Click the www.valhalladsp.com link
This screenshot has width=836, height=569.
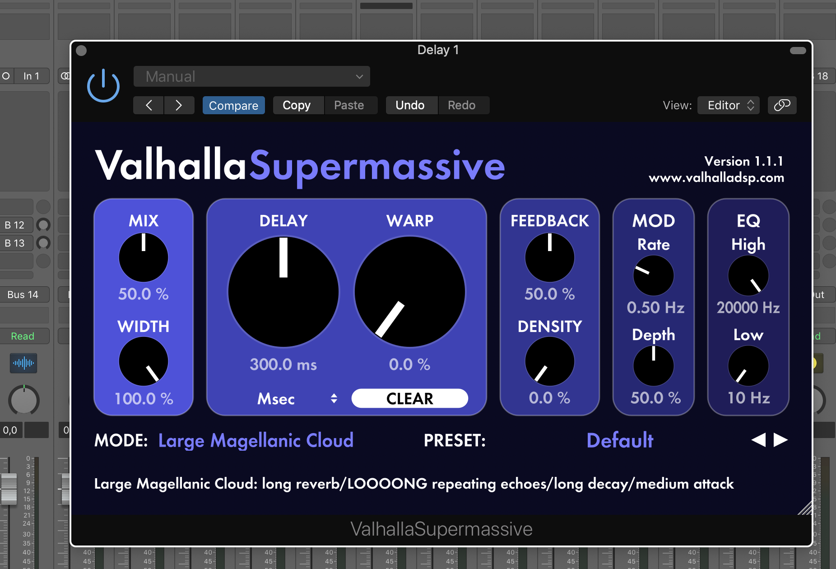pos(716,177)
